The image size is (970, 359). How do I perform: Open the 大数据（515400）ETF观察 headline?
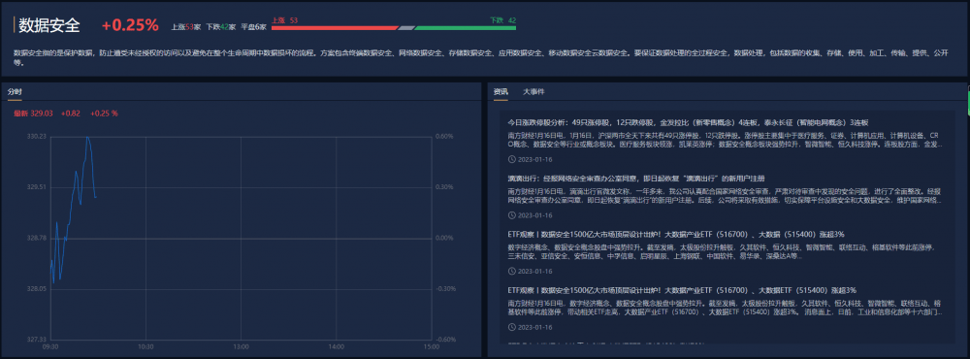point(675,235)
